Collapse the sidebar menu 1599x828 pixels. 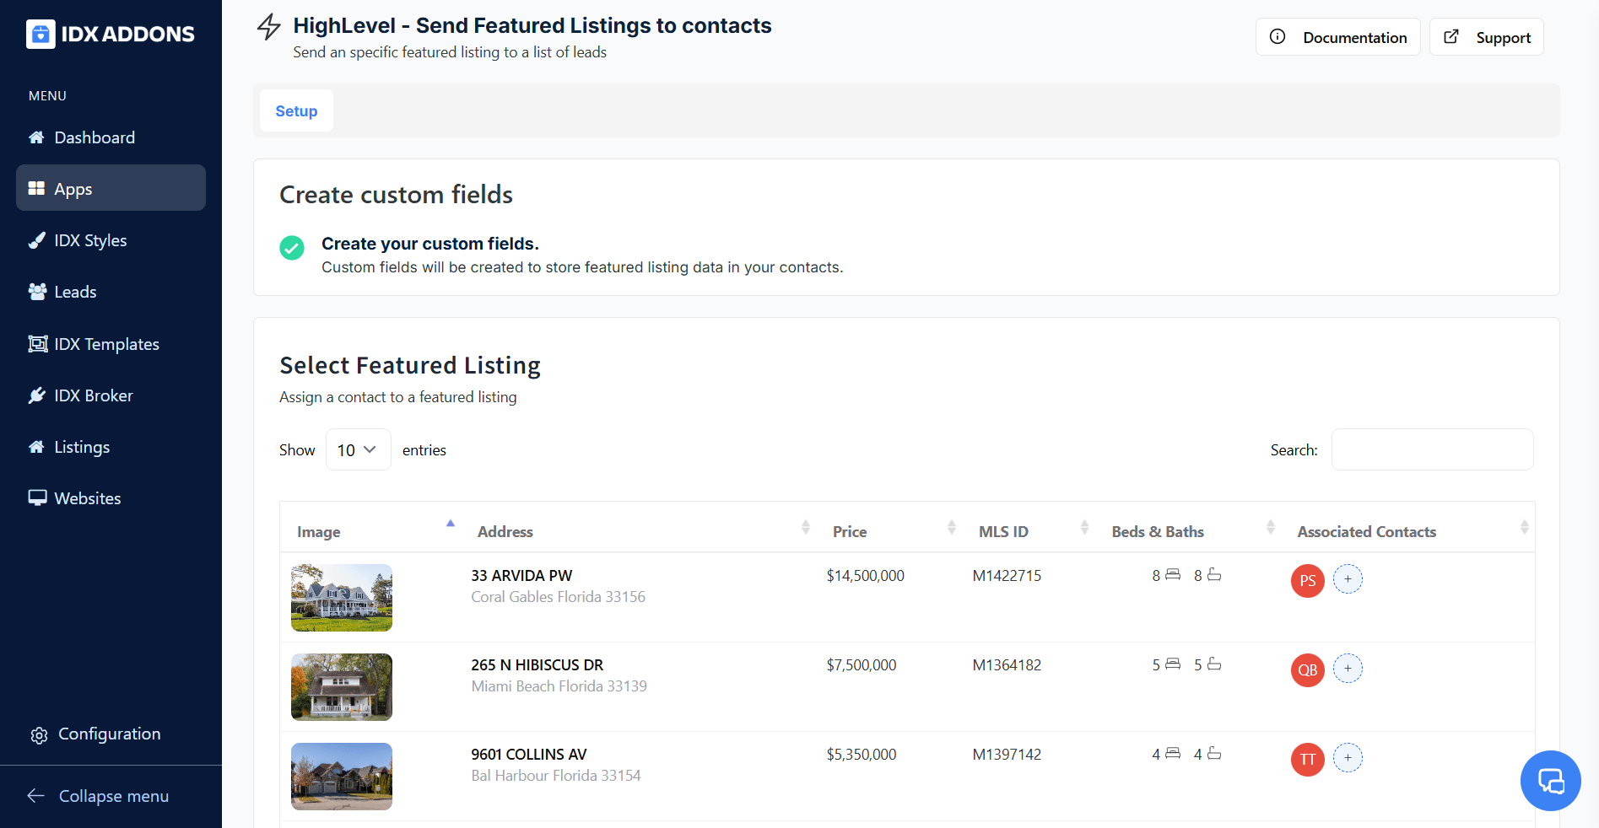pyautogui.click(x=113, y=796)
